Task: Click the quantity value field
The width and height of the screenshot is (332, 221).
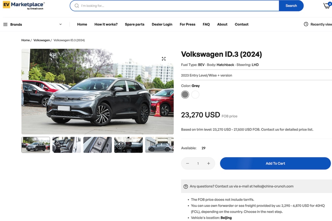Action: [198, 163]
